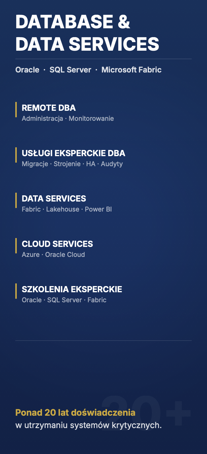The image size is (207, 454).
Task: Select the USŁUGI EKSPERCKIE DBA heading
Action: point(74,153)
